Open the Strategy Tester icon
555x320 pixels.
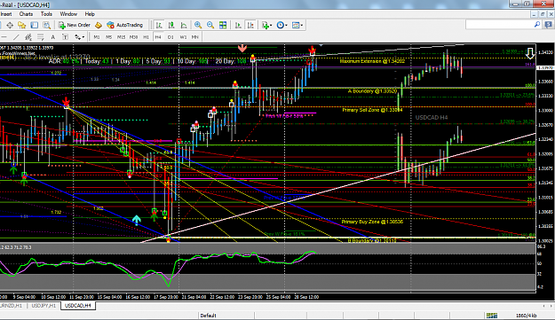(47, 25)
